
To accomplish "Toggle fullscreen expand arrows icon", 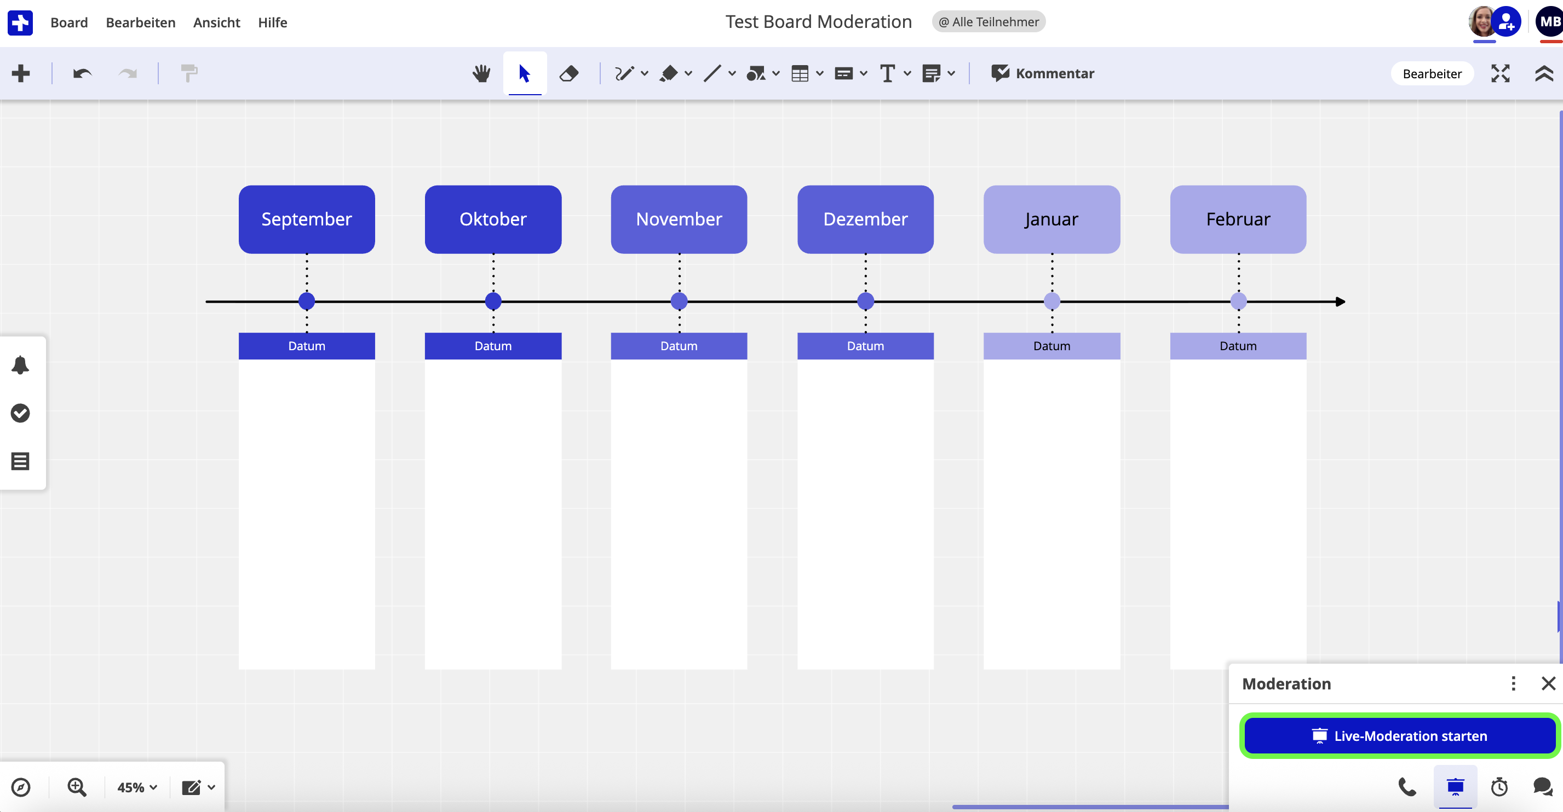I will point(1500,73).
